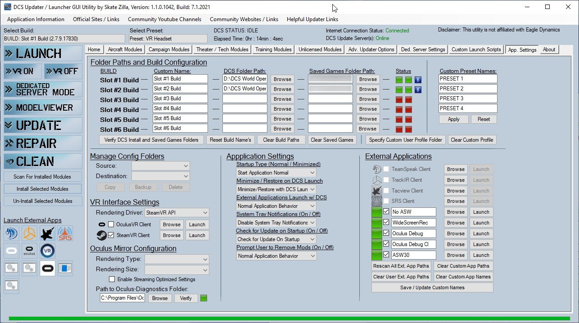
Task: Click the big LAUNCH button
Action: (43, 54)
